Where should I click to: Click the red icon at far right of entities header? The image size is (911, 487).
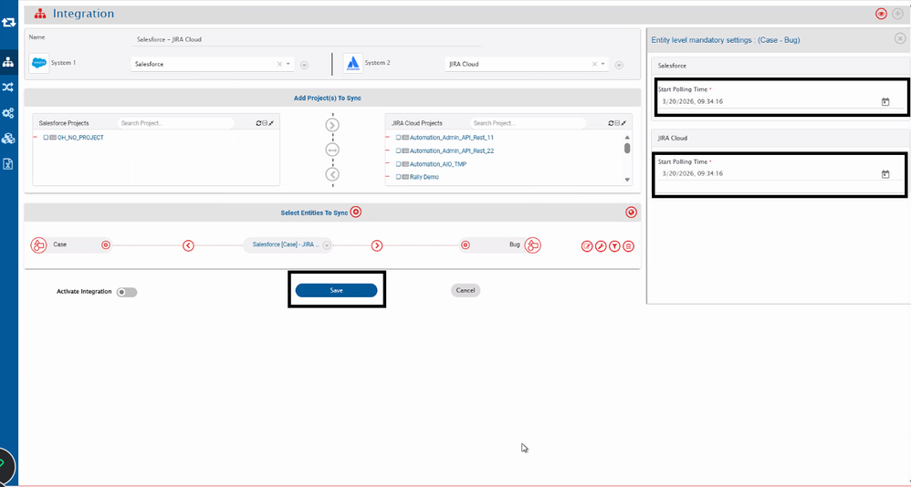pos(632,212)
